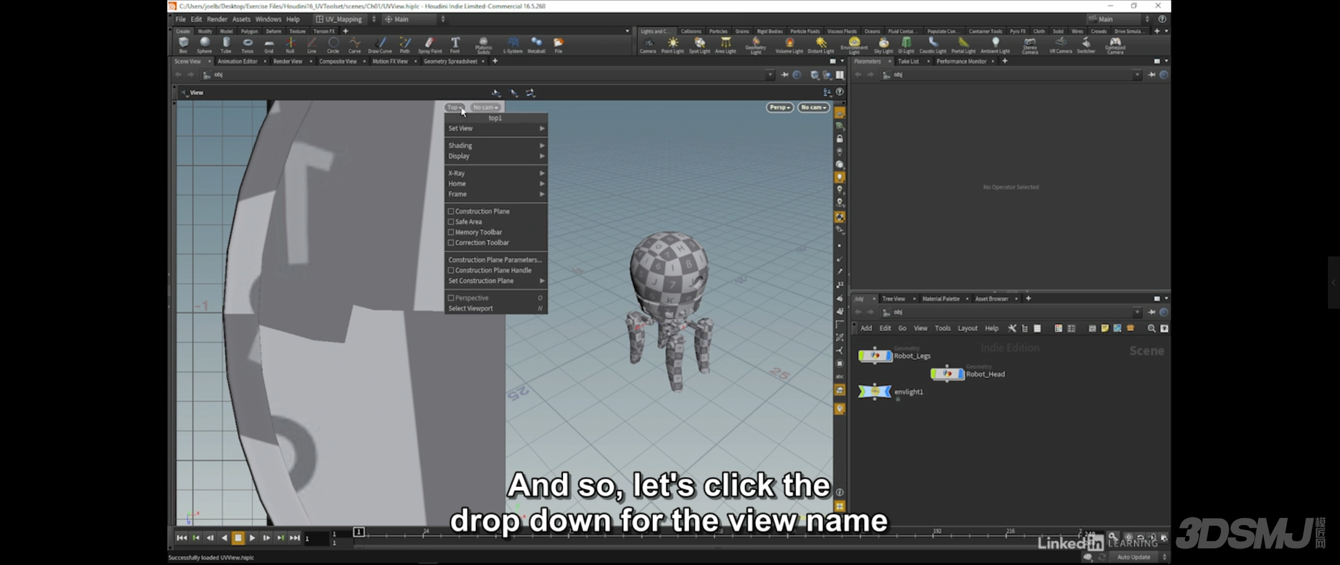This screenshot has width=1340, height=565.
Task: Select the Platonic Solids shelf tool
Action: 484,46
